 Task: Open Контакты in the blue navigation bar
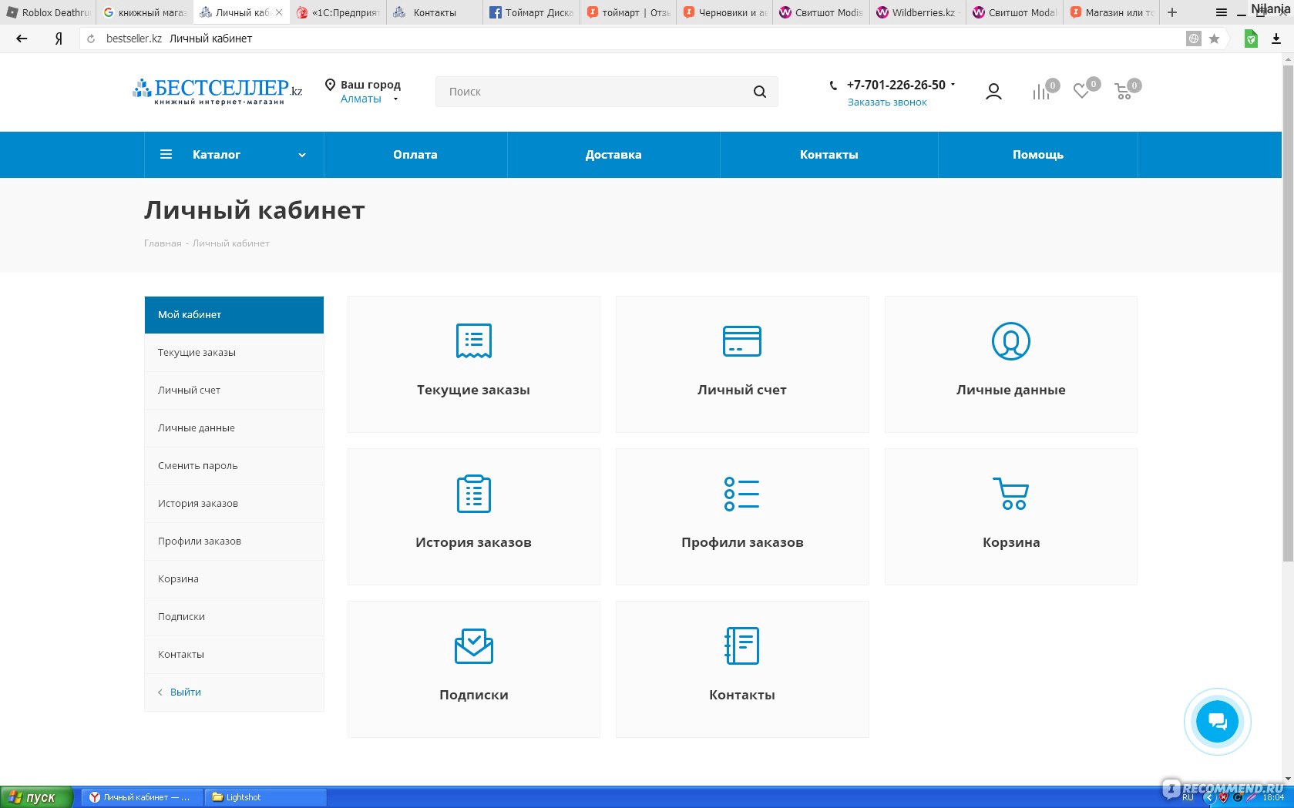coord(829,155)
